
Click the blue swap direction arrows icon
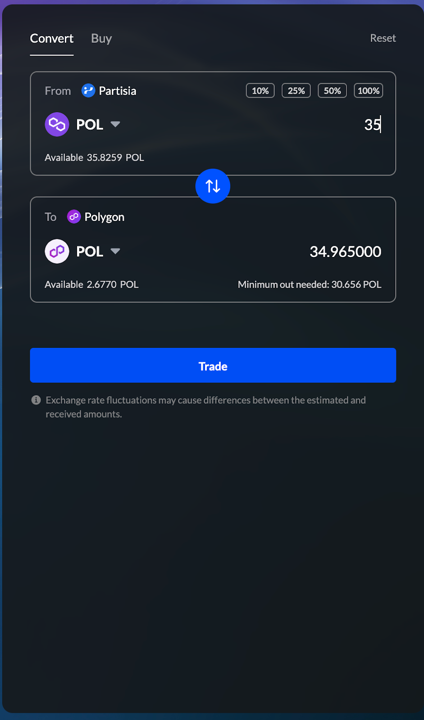(213, 186)
